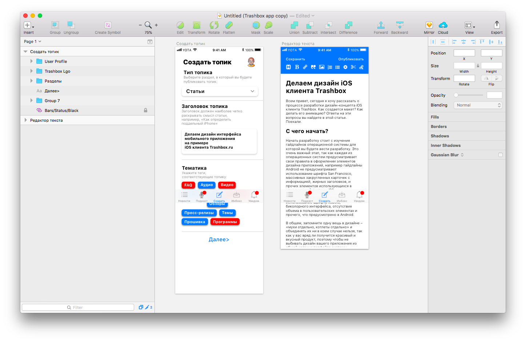This screenshot has width=526, height=342.
Task: Flip selection vertically
Action: coord(497,78)
